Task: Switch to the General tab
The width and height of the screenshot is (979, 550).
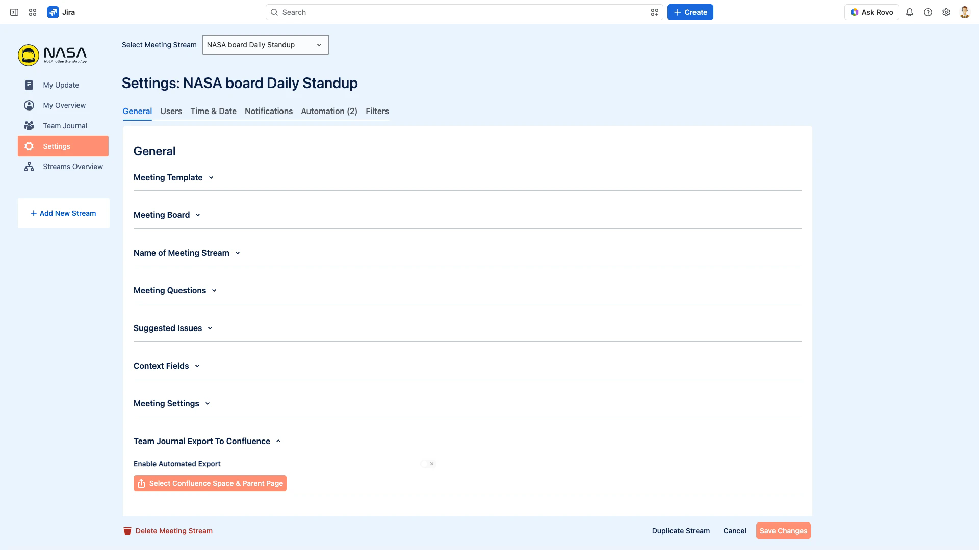Action: 137,111
